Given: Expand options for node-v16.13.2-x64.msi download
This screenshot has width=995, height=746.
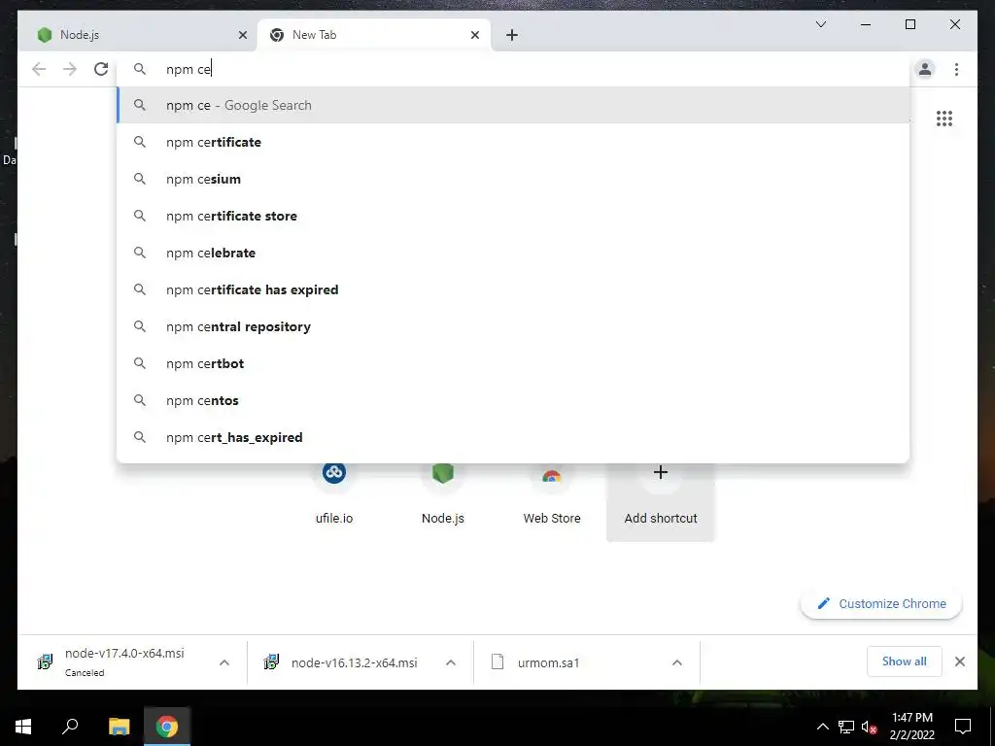Looking at the screenshot, I should coord(451,662).
